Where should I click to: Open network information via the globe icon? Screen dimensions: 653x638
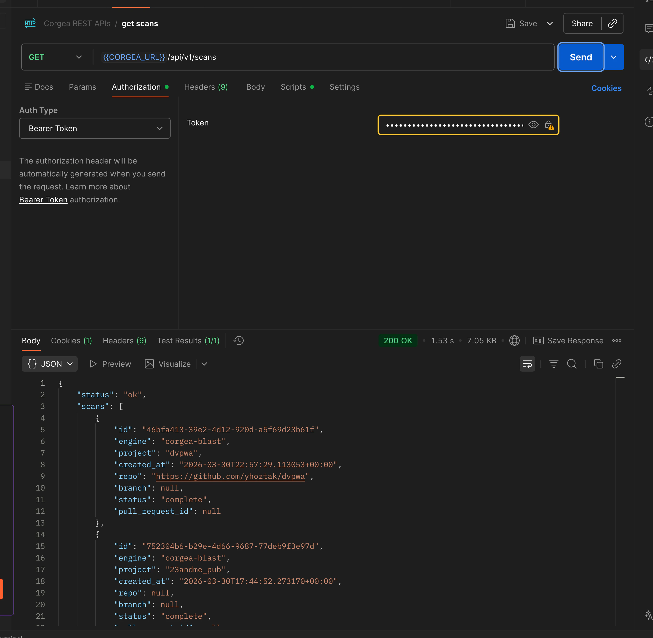pyautogui.click(x=514, y=341)
